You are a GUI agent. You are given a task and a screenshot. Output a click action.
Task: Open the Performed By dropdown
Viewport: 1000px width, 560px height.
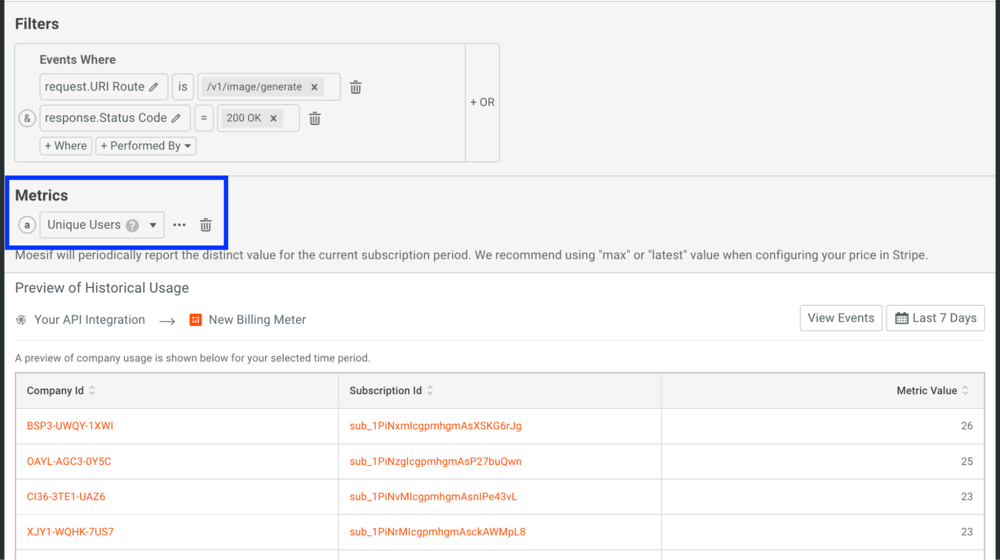click(146, 146)
